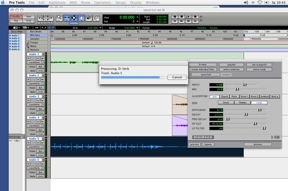The height and width of the screenshot is (191, 288).
Task: Open Audio 2 automation mode read selector
Action: coord(40,92)
